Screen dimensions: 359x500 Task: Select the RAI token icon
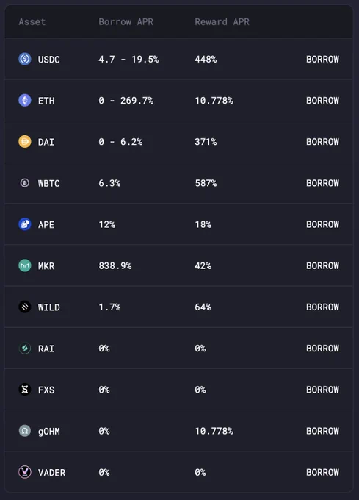click(25, 349)
